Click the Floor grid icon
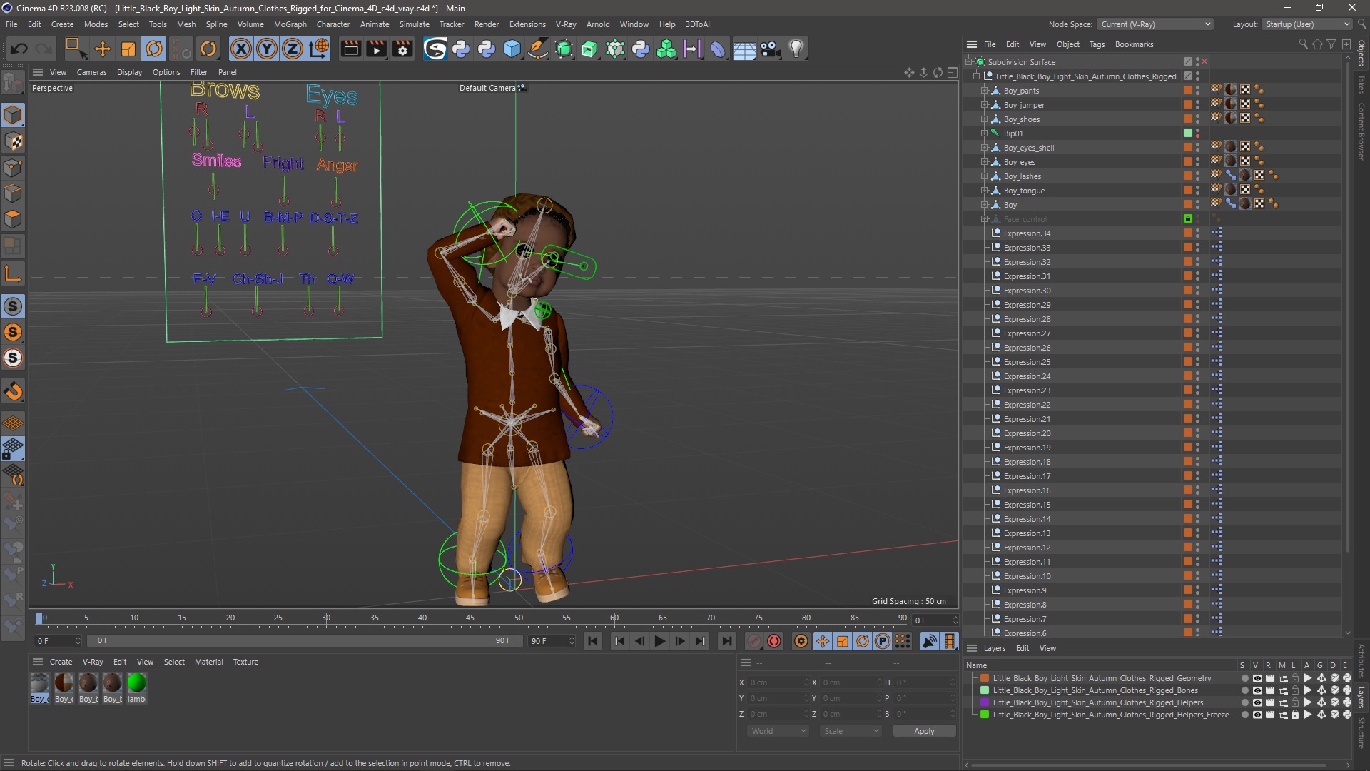This screenshot has width=1370, height=771. (744, 49)
